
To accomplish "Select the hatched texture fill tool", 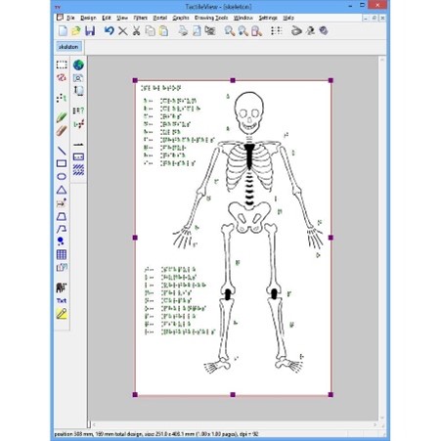I will (78, 170).
